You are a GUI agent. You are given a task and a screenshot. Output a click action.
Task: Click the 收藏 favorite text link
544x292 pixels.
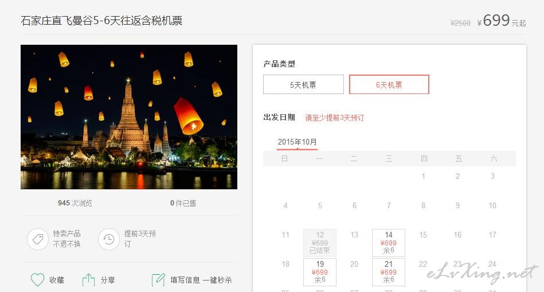57,280
